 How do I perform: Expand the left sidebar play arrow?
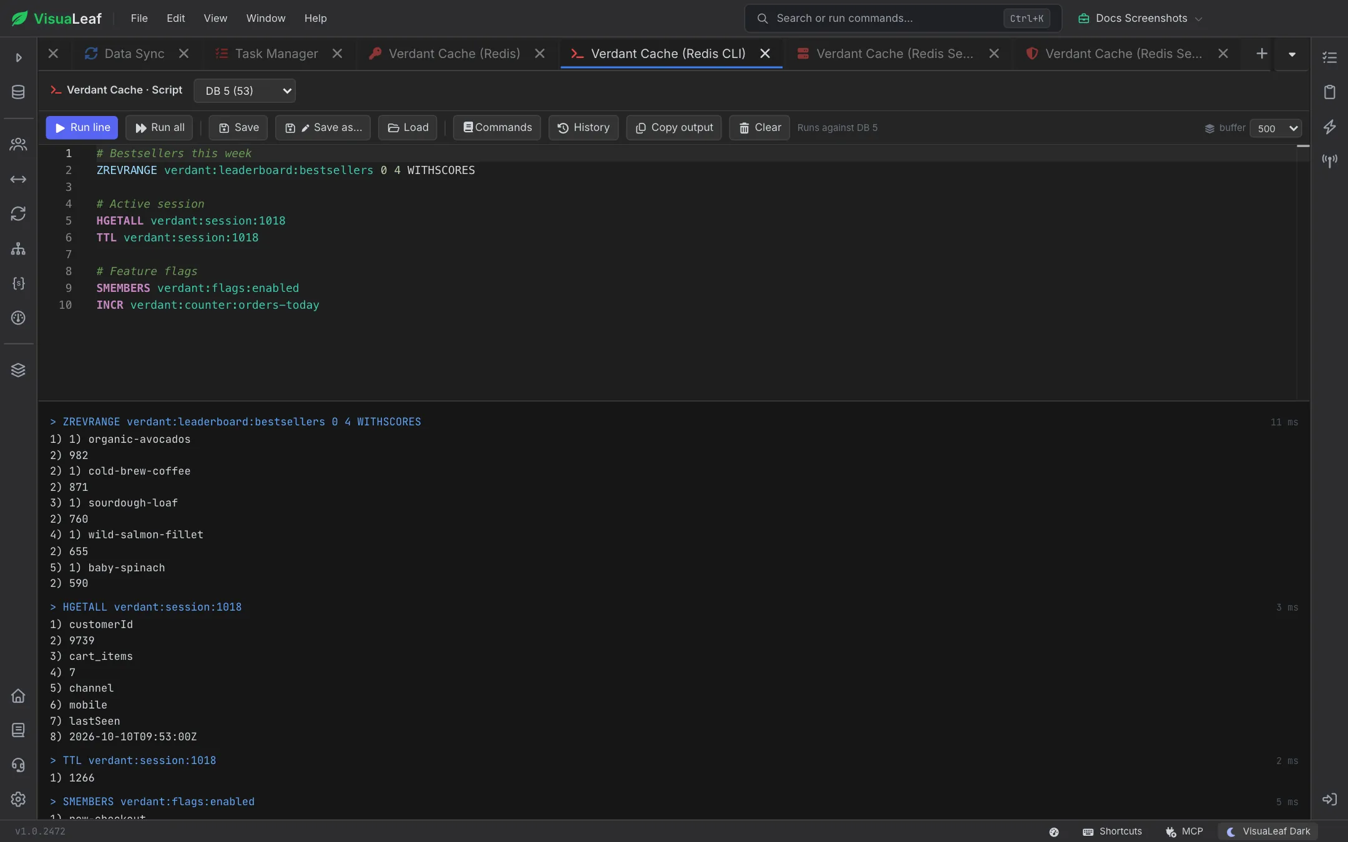18,57
